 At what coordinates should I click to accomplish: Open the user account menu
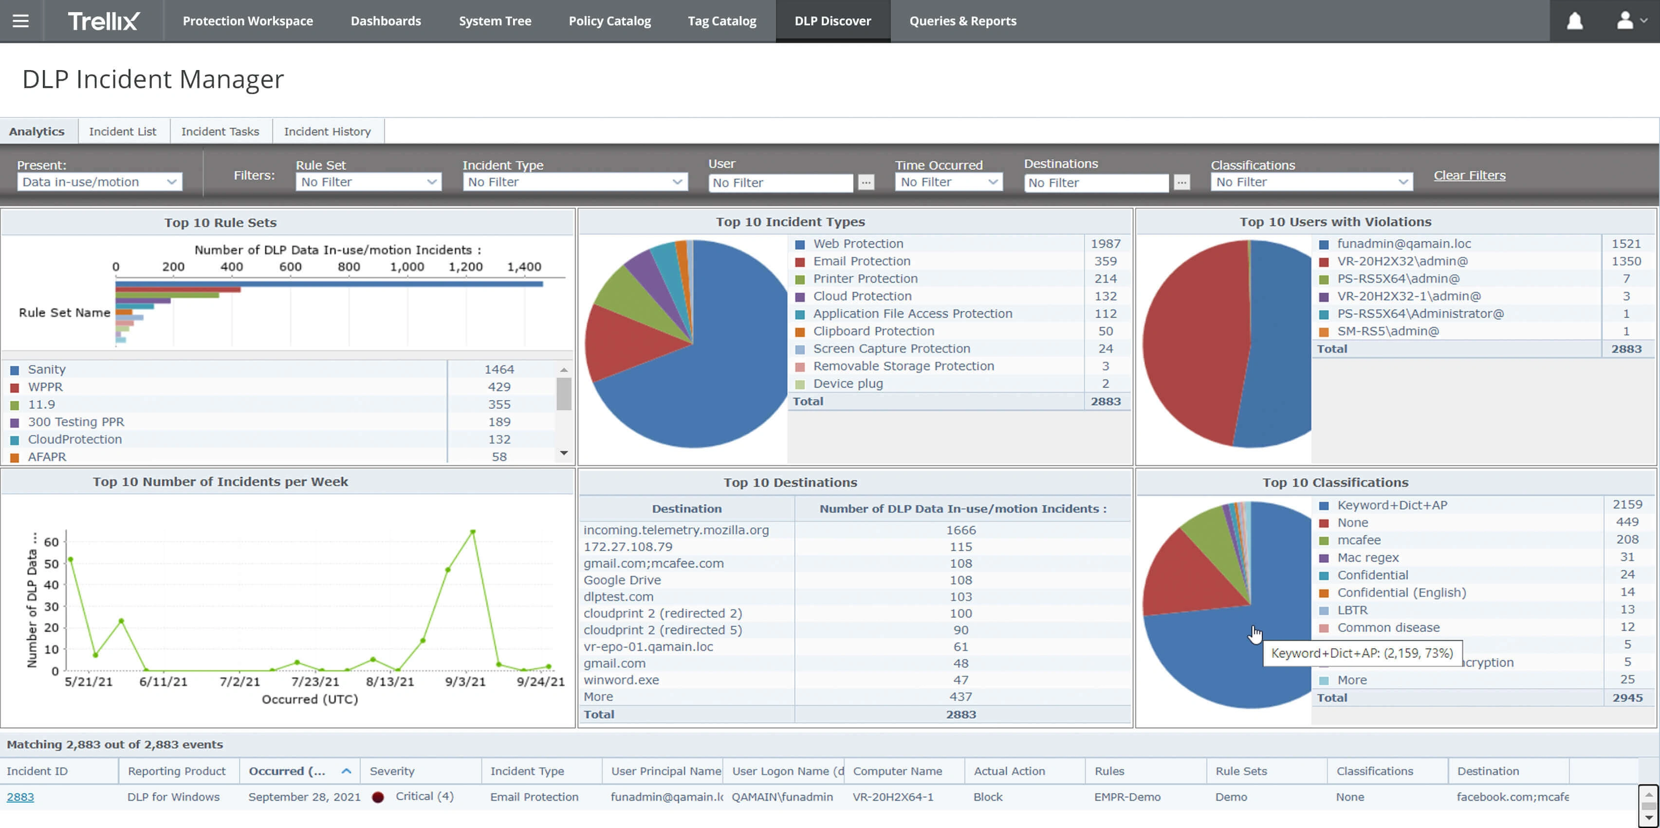[x=1631, y=20]
